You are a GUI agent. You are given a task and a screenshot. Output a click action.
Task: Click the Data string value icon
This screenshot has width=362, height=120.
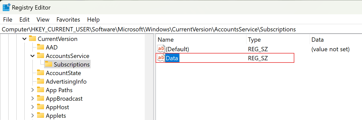[x=161, y=58]
